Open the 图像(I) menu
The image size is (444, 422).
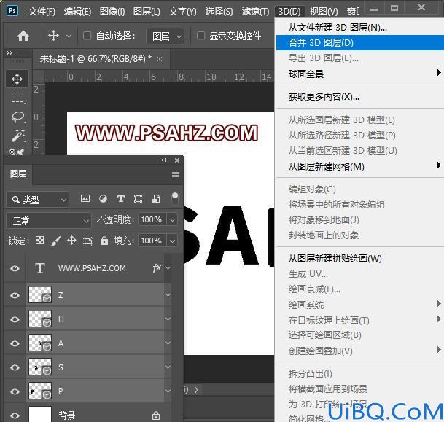[x=112, y=12]
